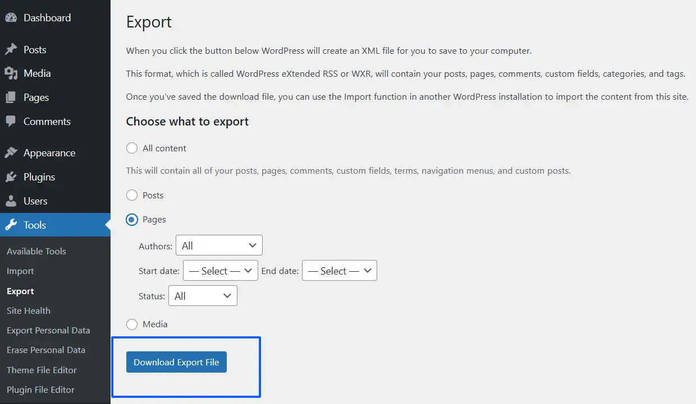Image resolution: width=696 pixels, height=404 pixels.
Task: Click the Media library icon
Action: [x=11, y=73]
